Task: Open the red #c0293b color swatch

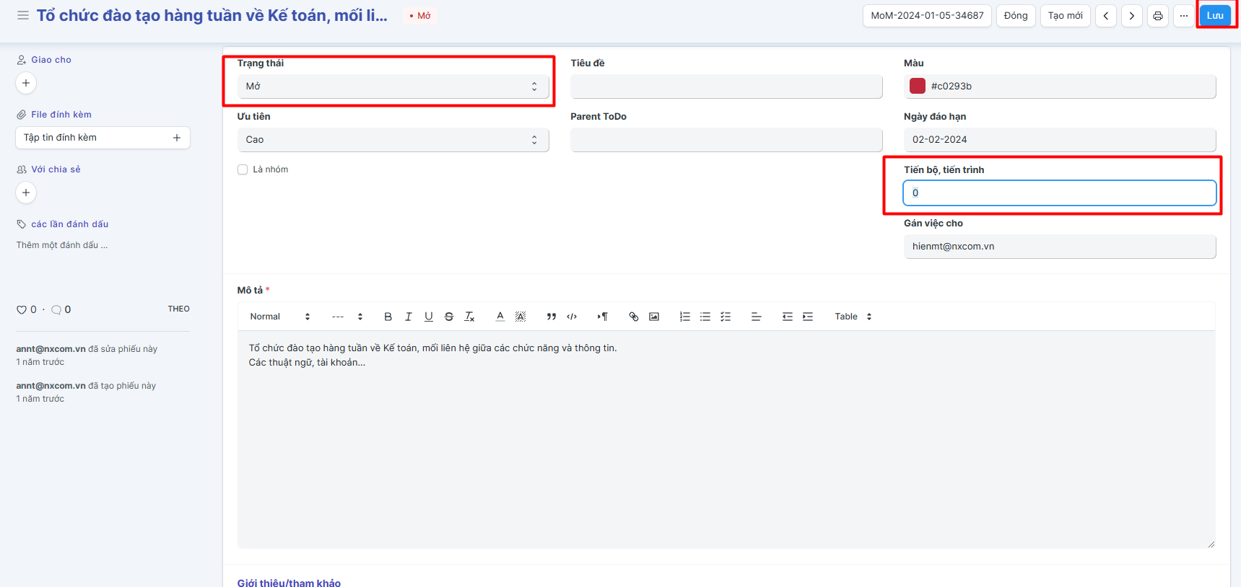Action: (x=918, y=87)
